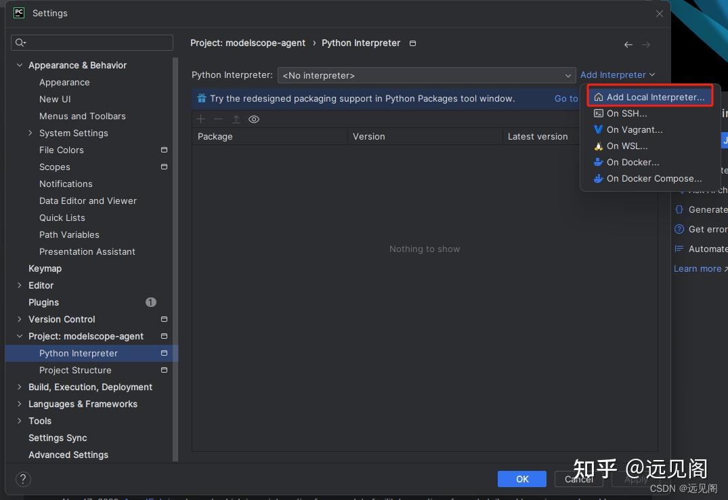
Task: Click the settings icon beside the Python Interpreter breadcrumb
Action: (x=412, y=43)
